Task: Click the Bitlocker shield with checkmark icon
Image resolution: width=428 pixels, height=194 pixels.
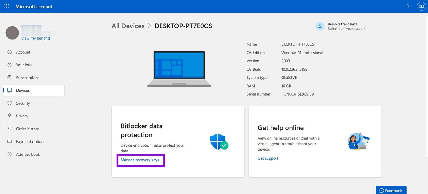Action: [x=219, y=142]
